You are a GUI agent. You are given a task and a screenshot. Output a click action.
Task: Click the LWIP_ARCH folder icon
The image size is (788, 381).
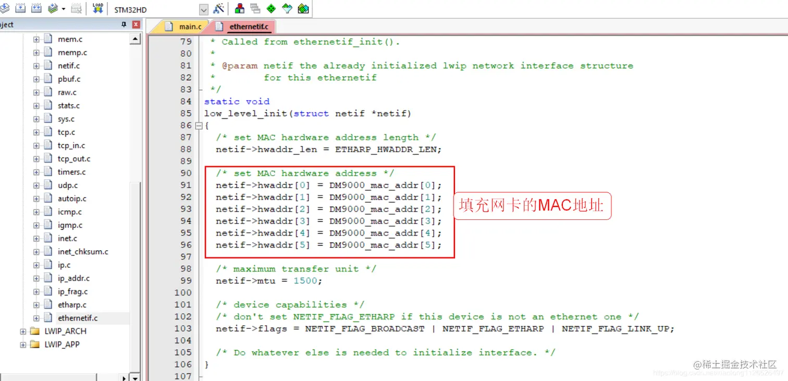tap(35, 331)
